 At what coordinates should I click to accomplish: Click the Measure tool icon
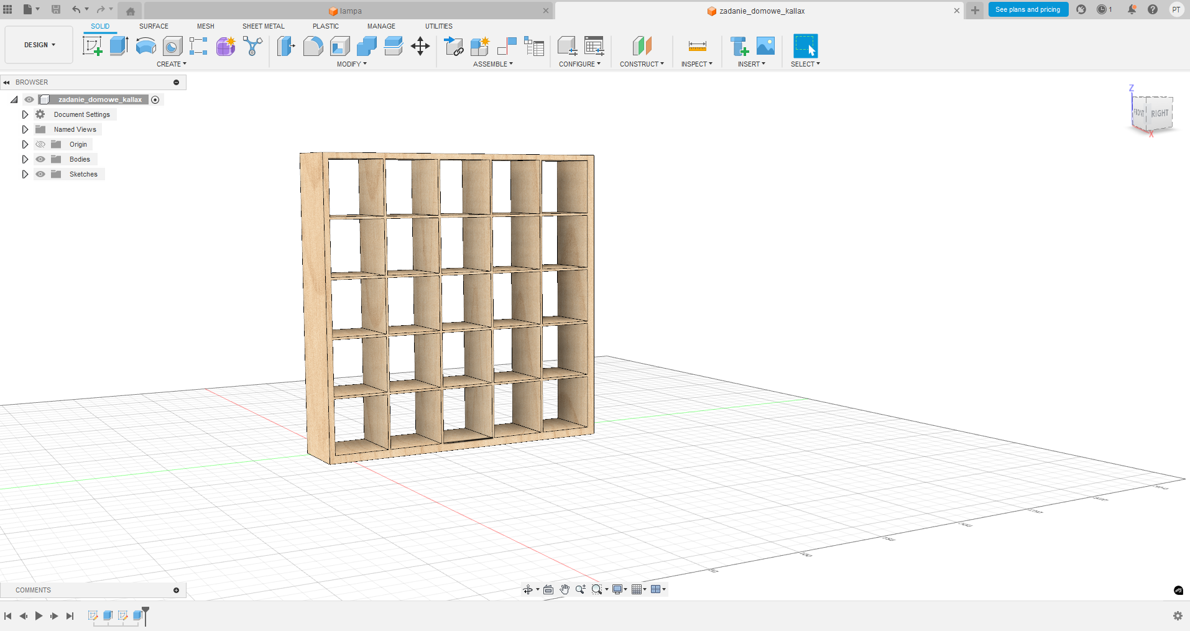pyautogui.click(x=697, y=46)
